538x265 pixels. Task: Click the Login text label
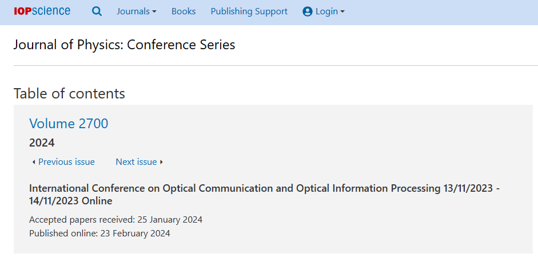[326, 11]
